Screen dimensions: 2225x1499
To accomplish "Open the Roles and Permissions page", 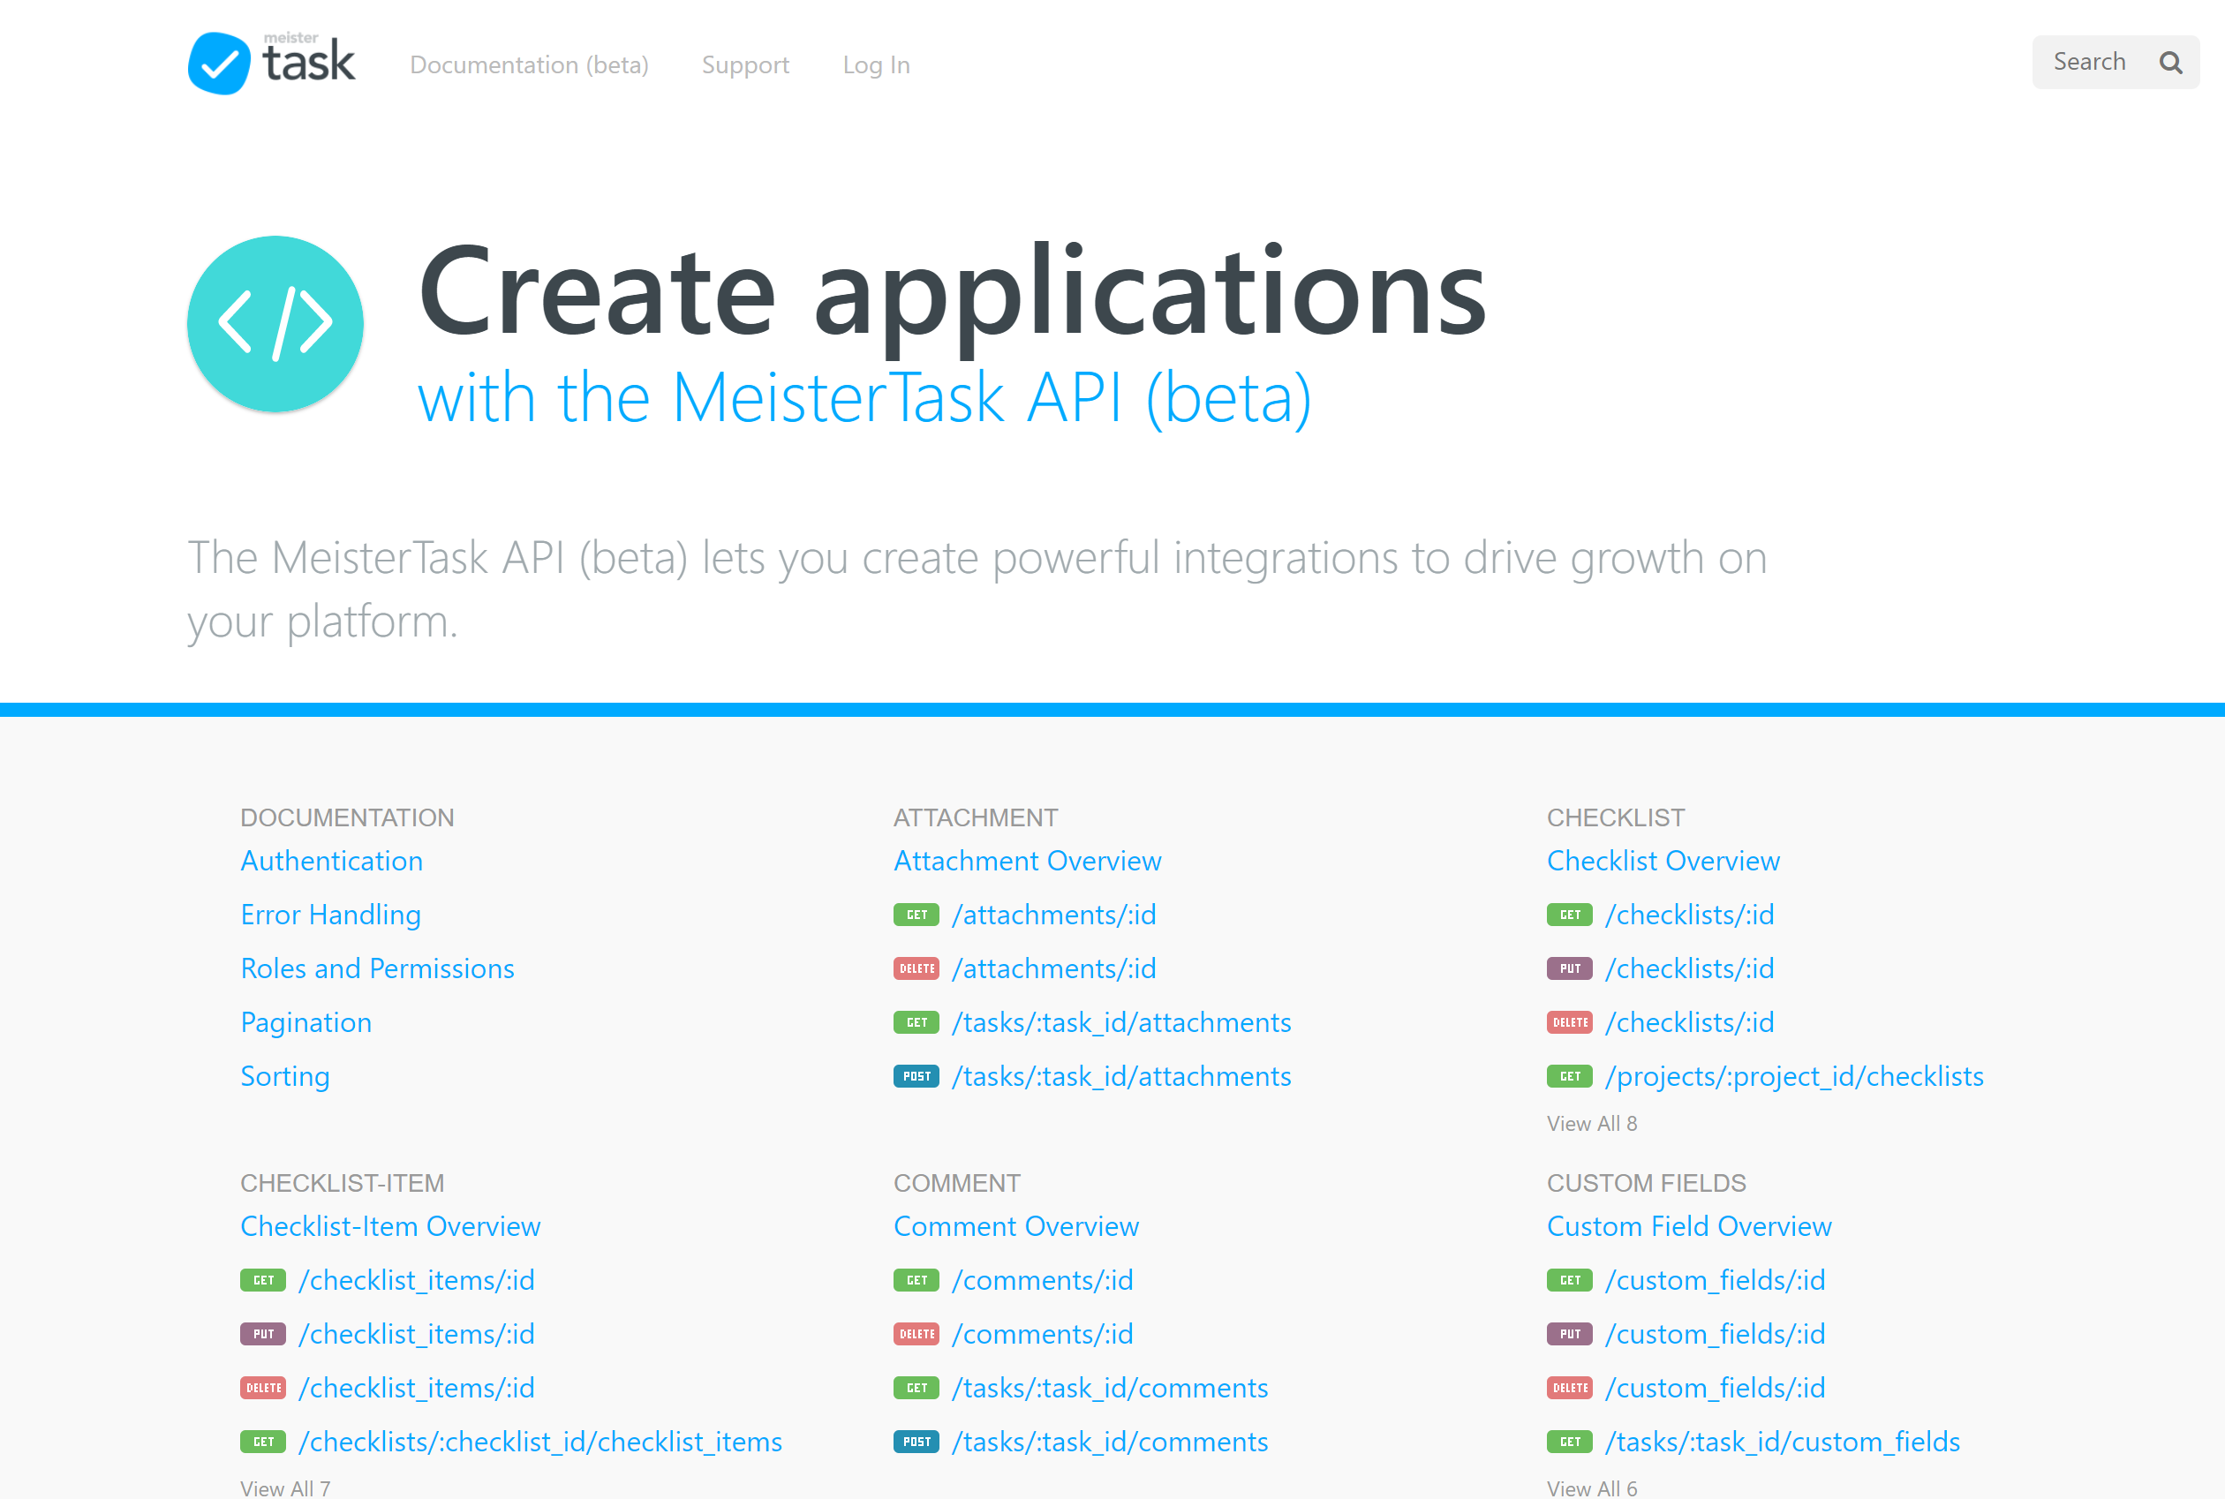I will point(378,968).
